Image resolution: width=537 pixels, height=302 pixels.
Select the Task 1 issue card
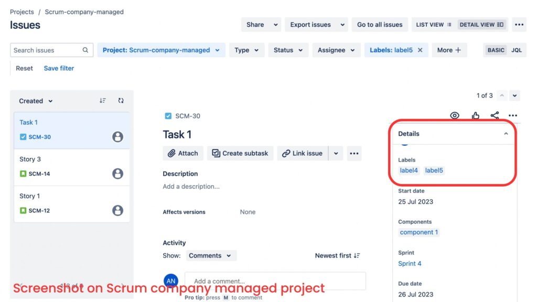click(71, 130)
